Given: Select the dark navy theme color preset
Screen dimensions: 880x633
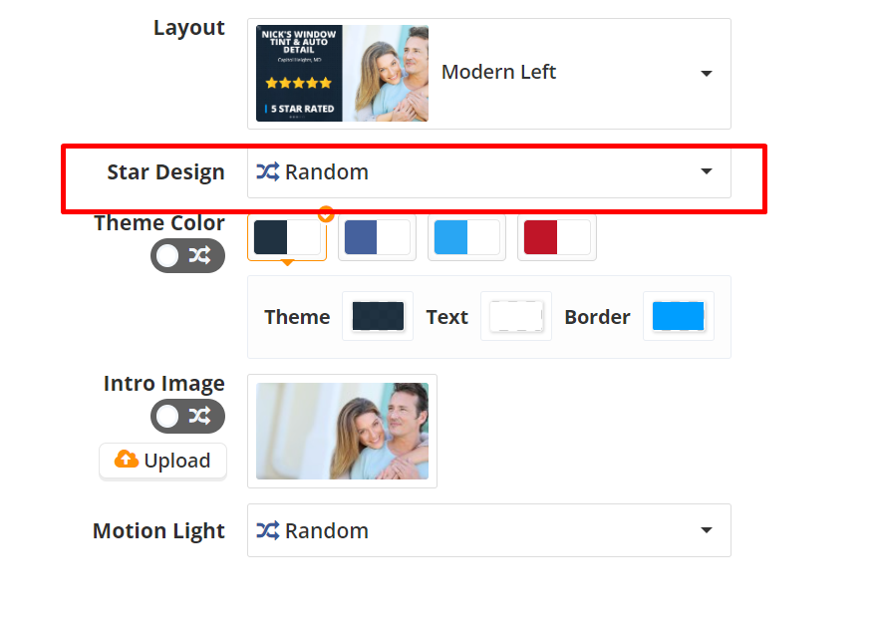Looking at the screenshot, I should coord(287,238).
